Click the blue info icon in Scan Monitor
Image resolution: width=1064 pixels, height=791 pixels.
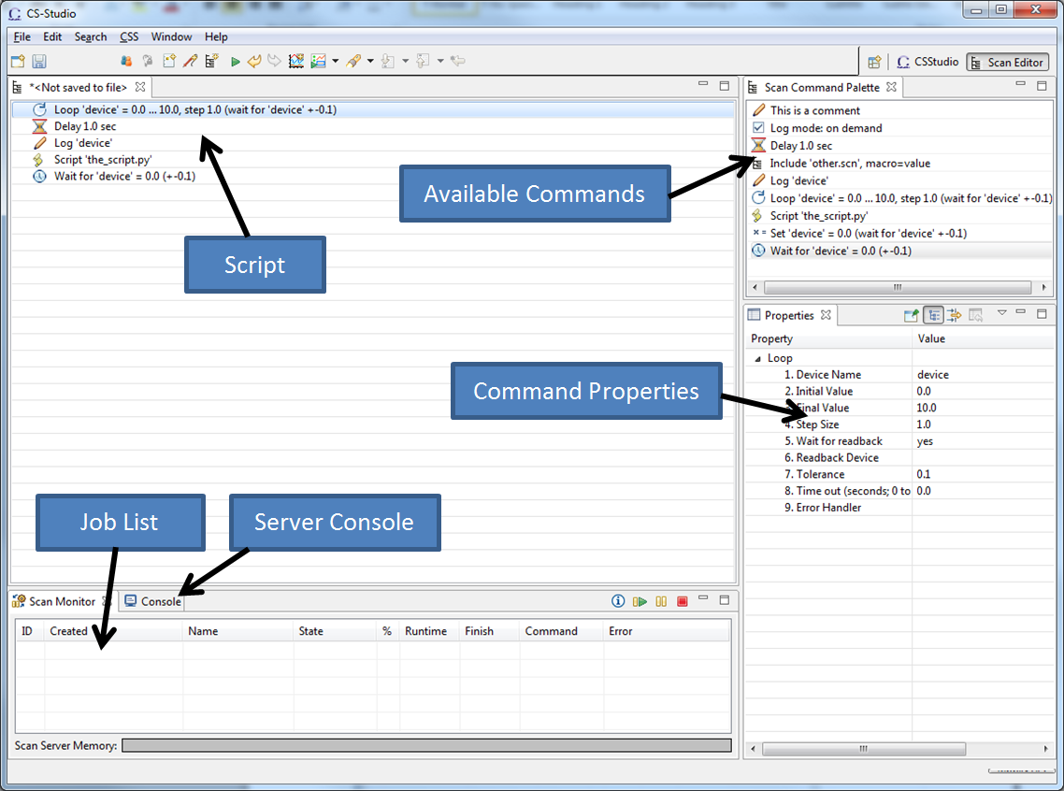tap(618, 601)
